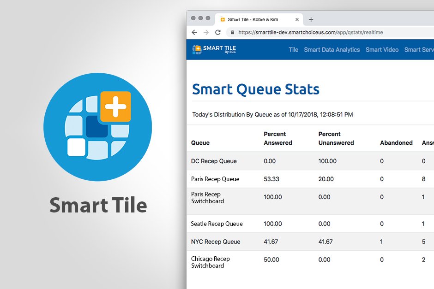Open Smart Data Analytics menu

332,50
